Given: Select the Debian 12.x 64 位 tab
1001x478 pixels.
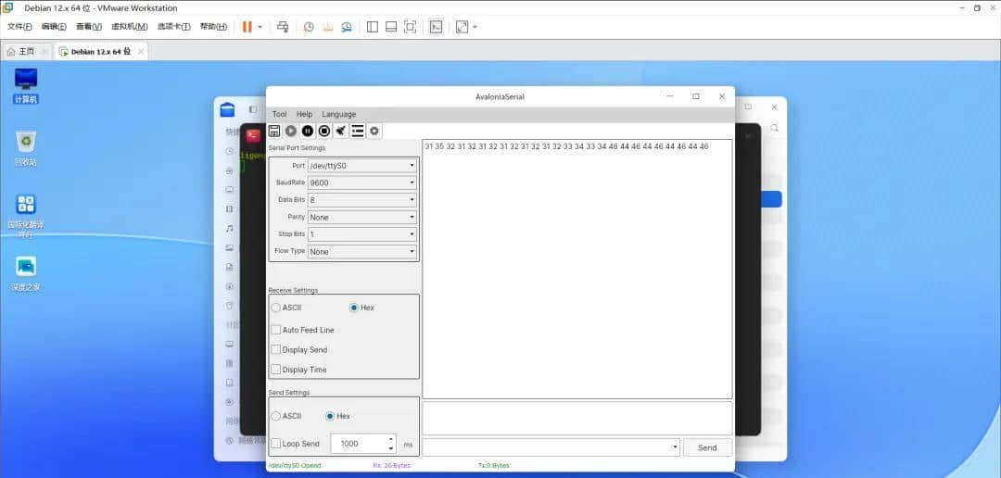Looking at the screenshot, I should [x=101, y=51].
